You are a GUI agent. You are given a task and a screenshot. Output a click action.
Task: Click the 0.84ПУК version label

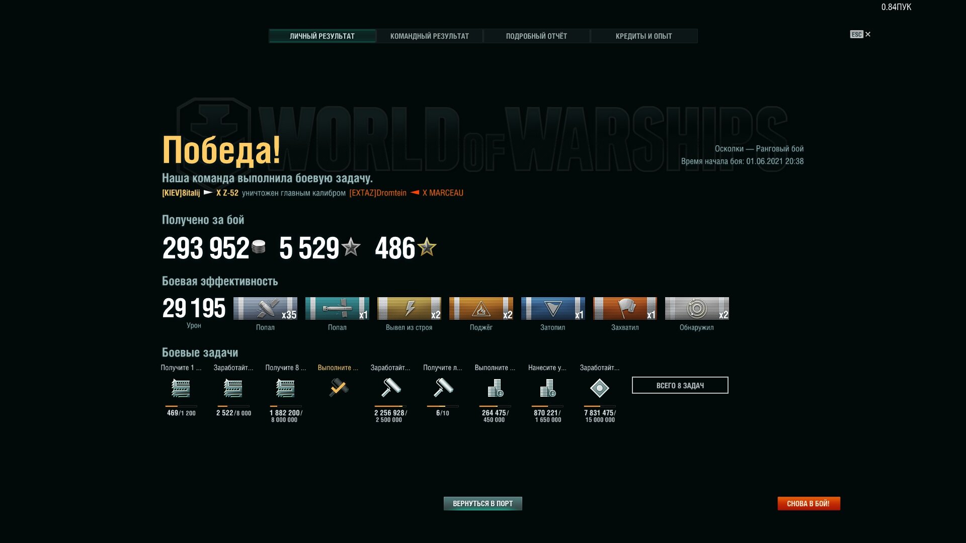tap(896, 7)
